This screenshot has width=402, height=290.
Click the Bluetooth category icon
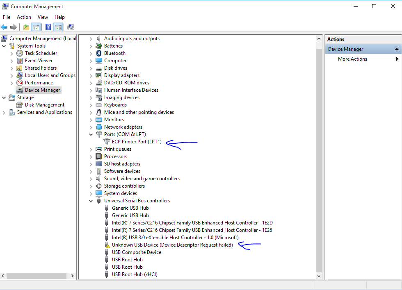pos(99,53)
